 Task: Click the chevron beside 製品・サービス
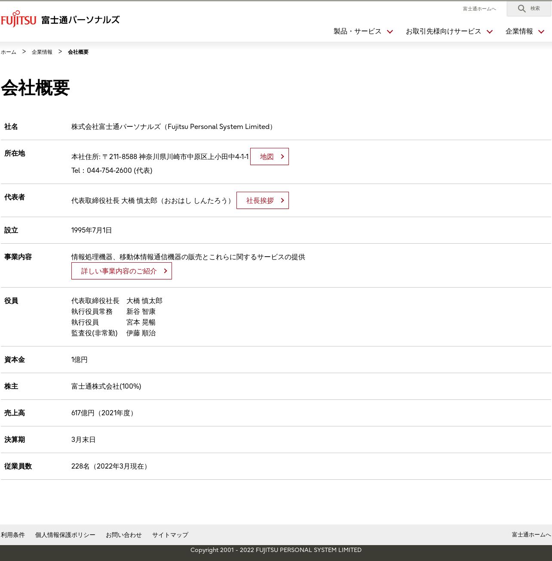tap(390, 31)
